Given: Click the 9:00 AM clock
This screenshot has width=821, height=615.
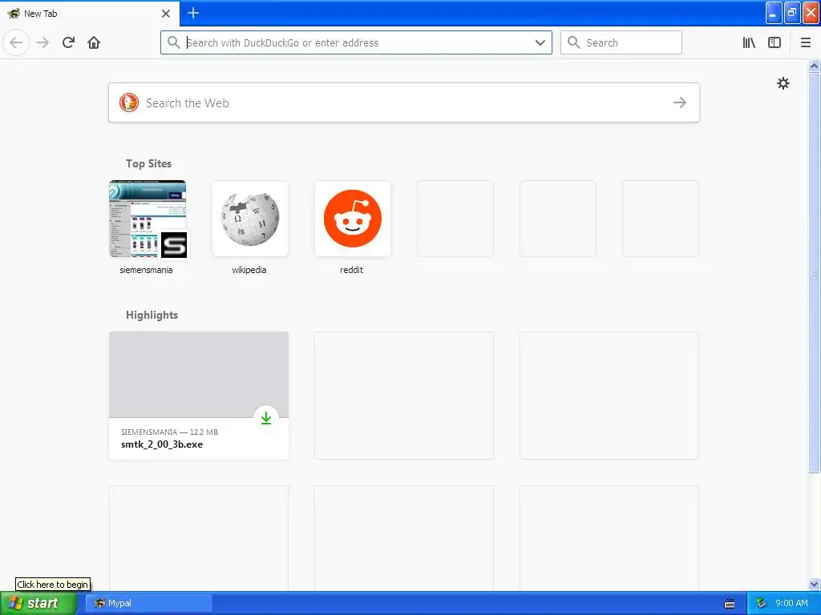Looking at the screenshot, I should (x=791, y=603).
